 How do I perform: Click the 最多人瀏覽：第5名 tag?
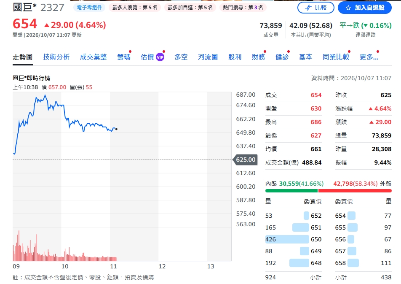pos(135,8)
